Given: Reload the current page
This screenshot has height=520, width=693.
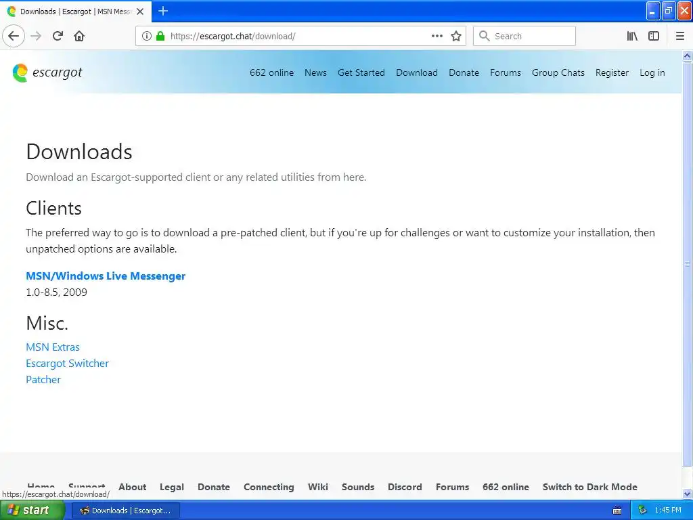Looking at the screenshot, I should tap(58, 36).
